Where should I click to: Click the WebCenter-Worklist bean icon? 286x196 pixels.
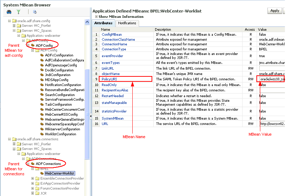click(42, 173)
